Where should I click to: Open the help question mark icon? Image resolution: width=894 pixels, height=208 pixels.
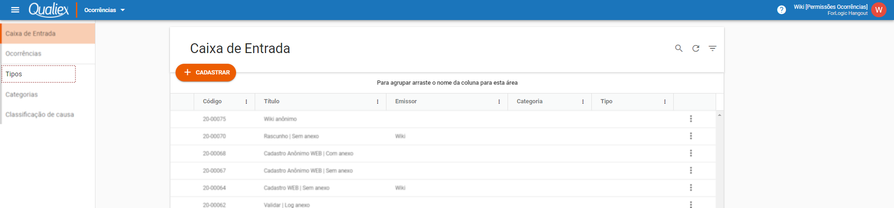(x=781, y=10)
